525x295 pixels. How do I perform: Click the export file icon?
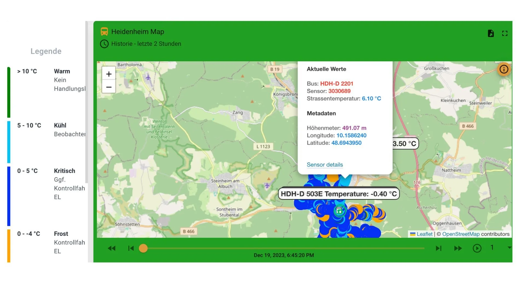click(x=491, y=33)
